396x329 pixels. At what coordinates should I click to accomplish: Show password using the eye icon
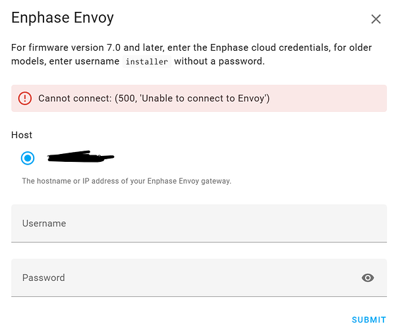(x=368, y=278)
